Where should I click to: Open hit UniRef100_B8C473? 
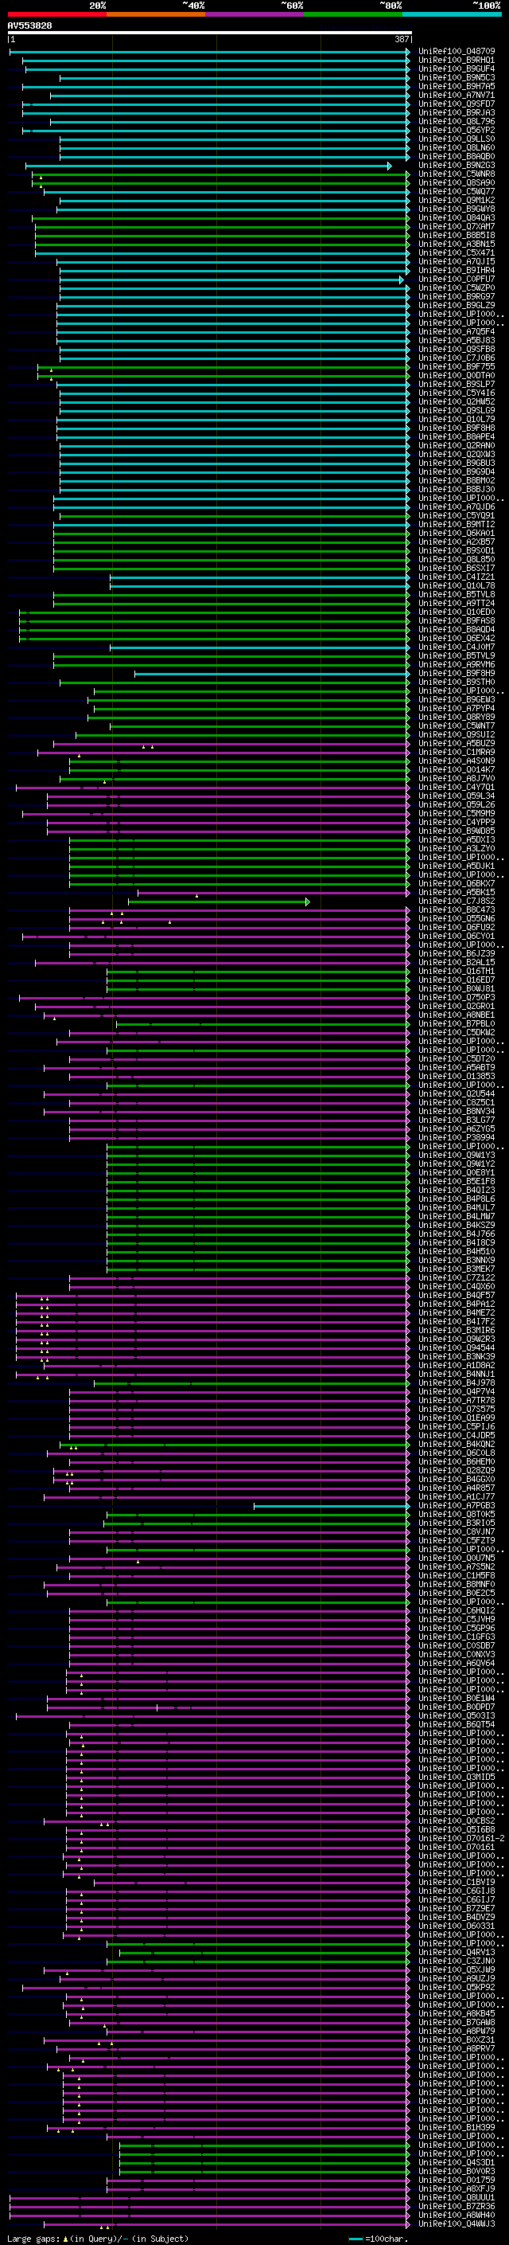[457, 909]
